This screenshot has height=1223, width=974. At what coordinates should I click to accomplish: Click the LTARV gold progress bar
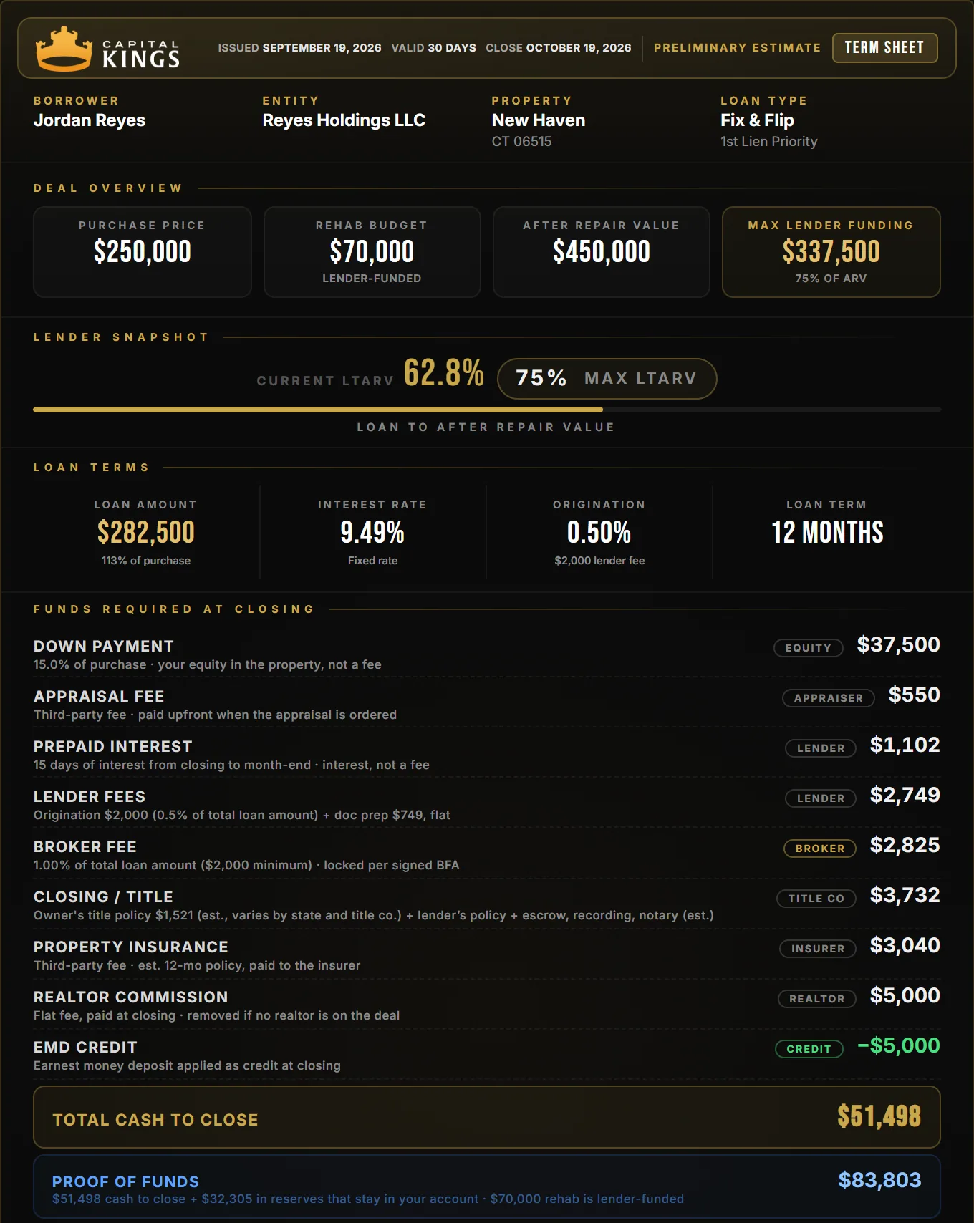pos(318,410)
